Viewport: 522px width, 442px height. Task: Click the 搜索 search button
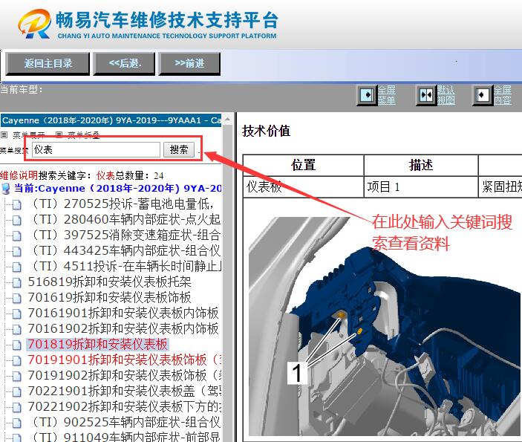(x=179, y=149)
